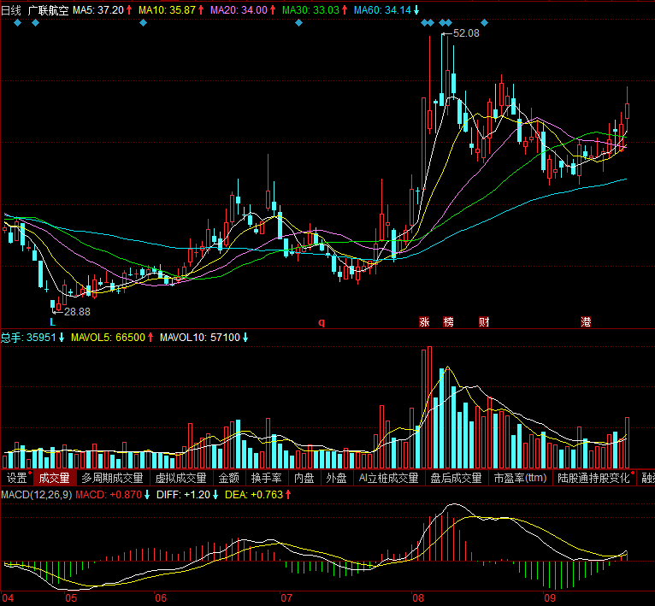The width and height of the screenshot is (655, 606).
Task: Click the 涨 event marker icon
Action: [x=424, y=322]
